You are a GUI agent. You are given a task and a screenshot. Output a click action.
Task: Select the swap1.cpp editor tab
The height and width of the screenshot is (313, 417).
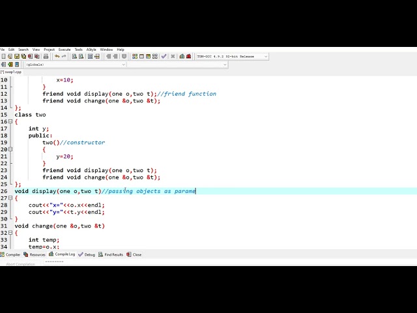[11, 72]
